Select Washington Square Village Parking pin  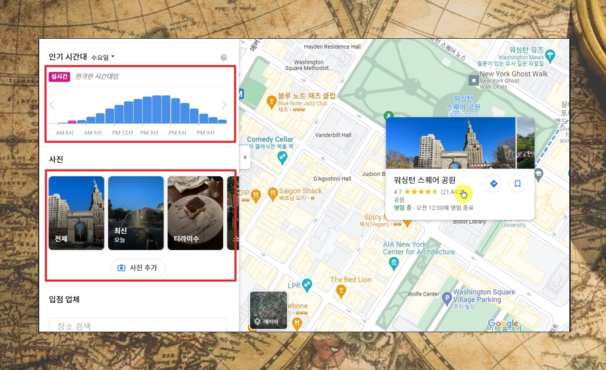(x=447, y=299)
